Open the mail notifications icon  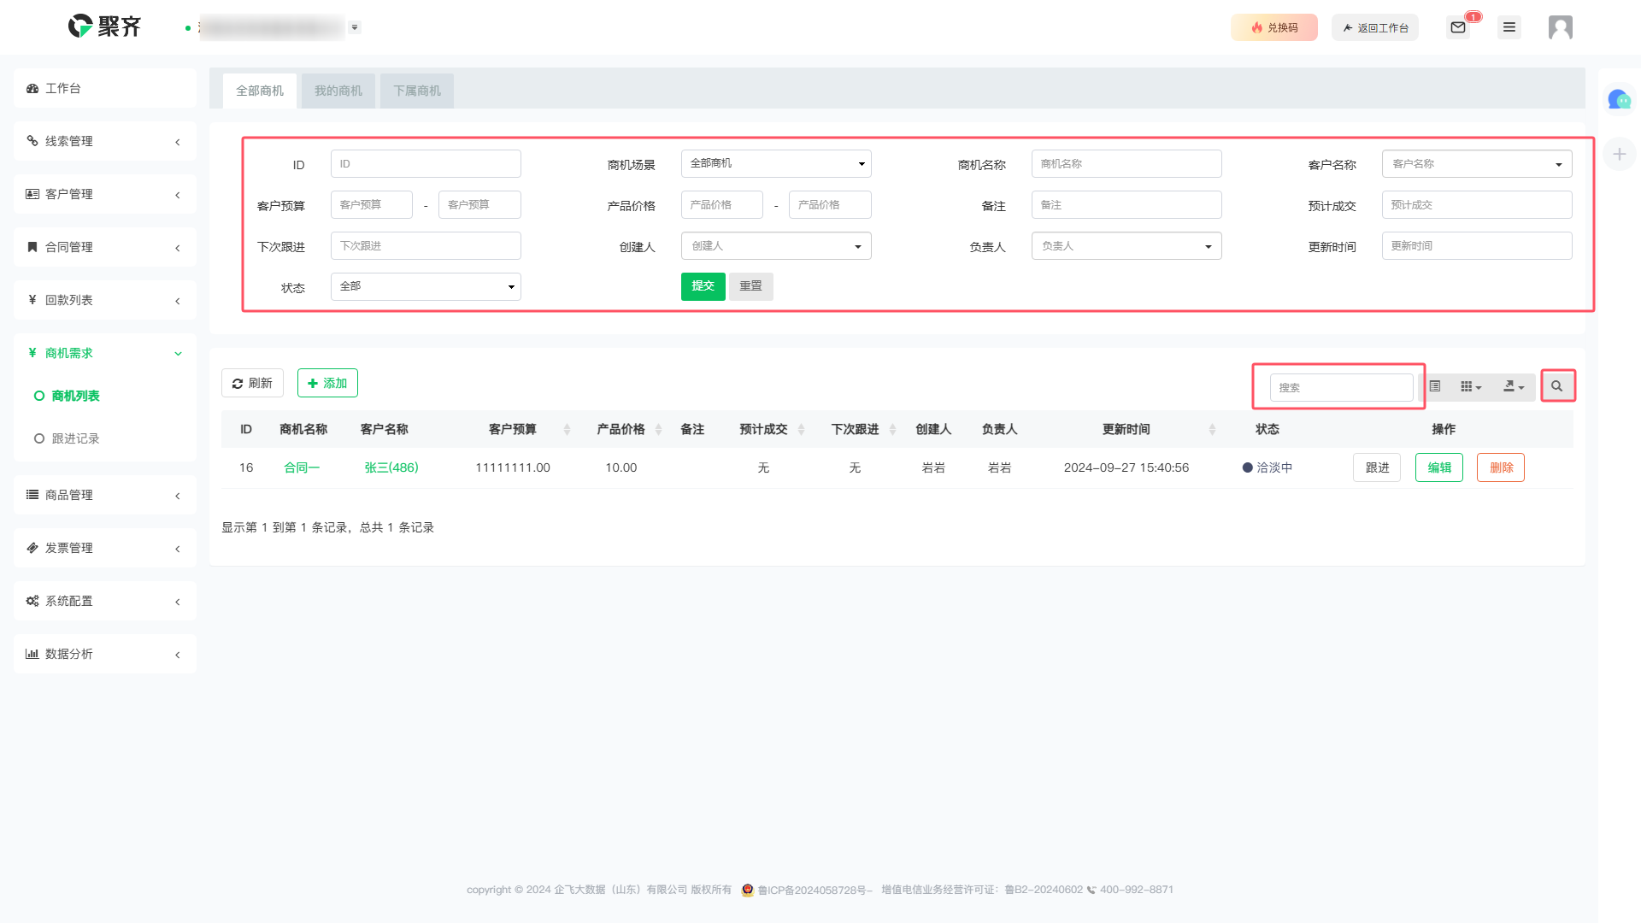pos(1458,27)
